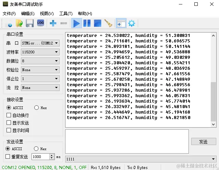Click the 波特率 label

tap(12, 52)
